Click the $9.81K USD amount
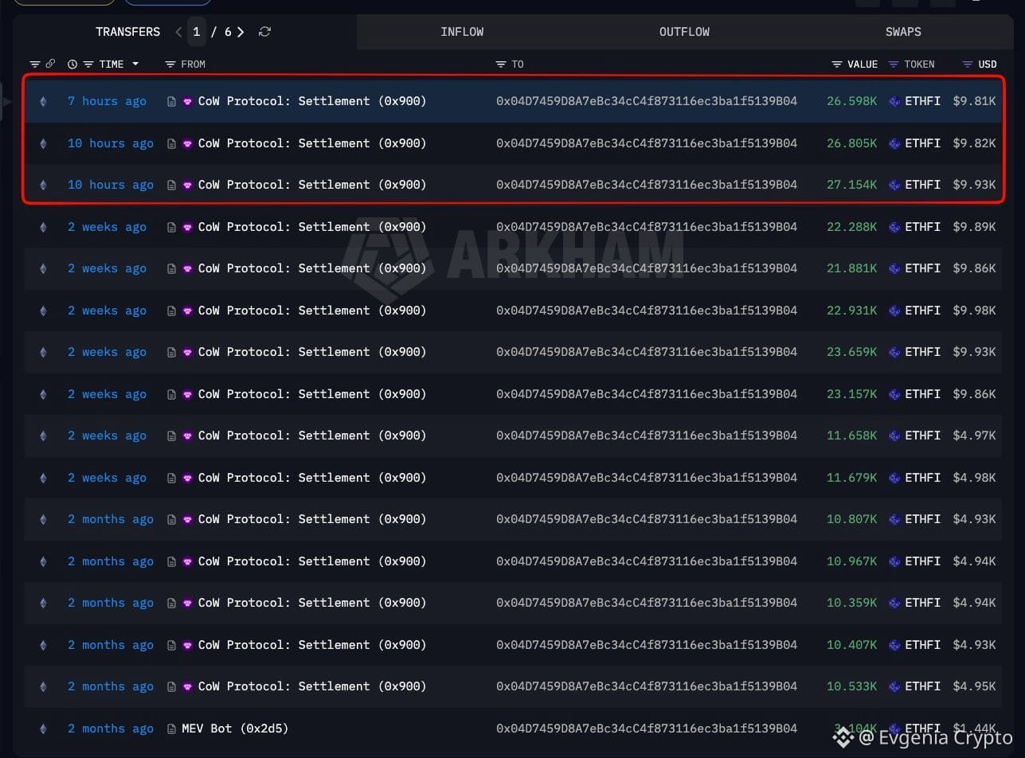1025x758 pixels. click(x=974, y=101)
